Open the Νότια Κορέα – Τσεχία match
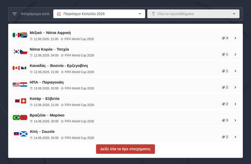Viewport: 251px width, 164px height. pyautogui.click(x=49, y=49)
